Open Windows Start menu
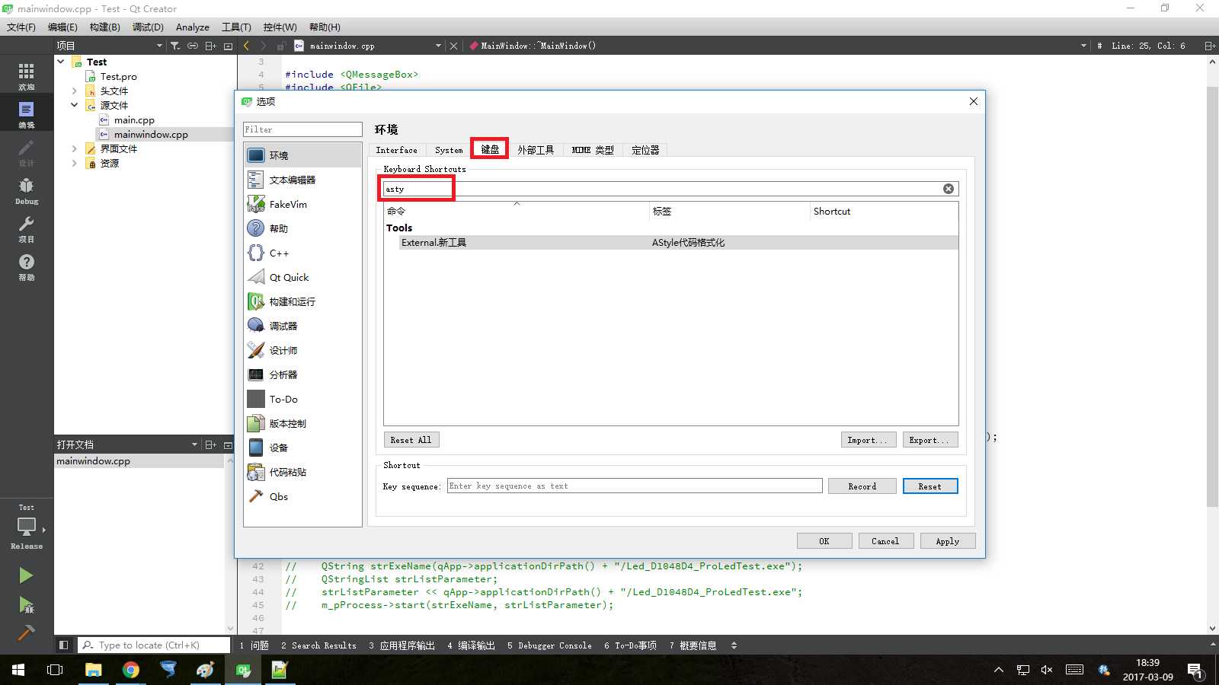Screen dimensions: 1219x685 click(x=18, y=670)
